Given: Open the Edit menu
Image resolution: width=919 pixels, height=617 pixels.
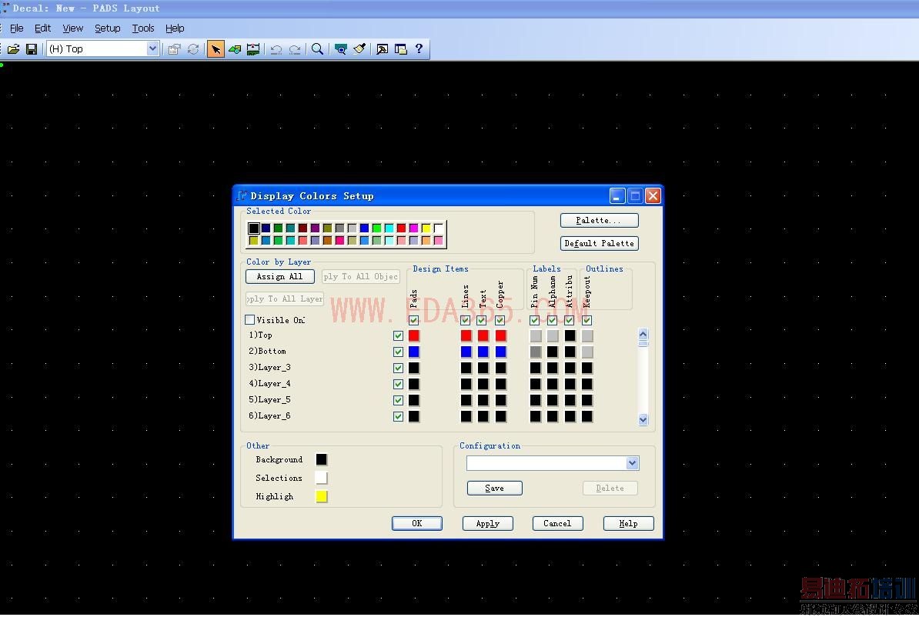Looking at the screenshot, I should (x=42, y=28).
